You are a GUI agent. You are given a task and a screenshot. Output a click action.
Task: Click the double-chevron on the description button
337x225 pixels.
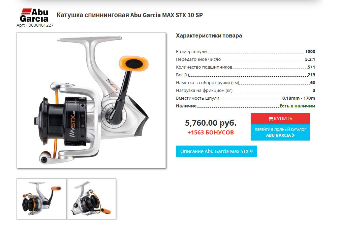tap(251, 151)
